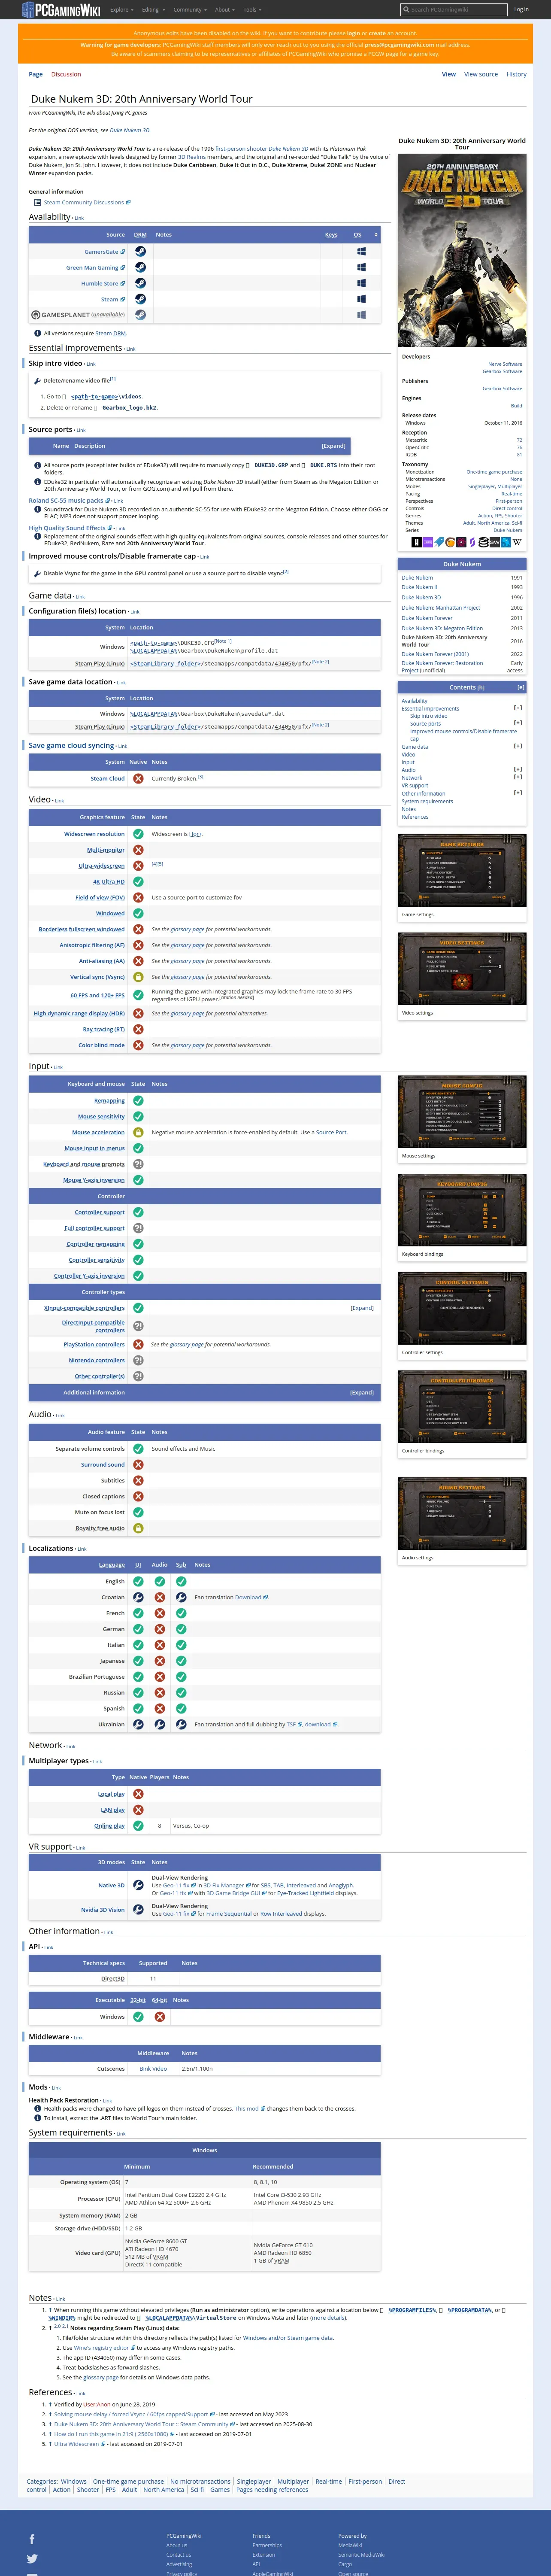Click the Windows OS icon in GamersGate row
The image size is (551, 2576).
[361, 252]
